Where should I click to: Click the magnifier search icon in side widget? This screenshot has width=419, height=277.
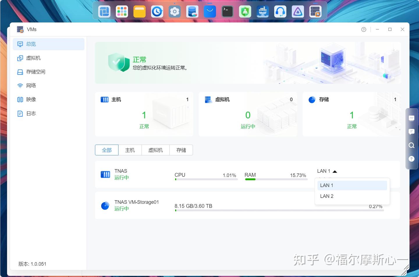(x=411, y=145)
